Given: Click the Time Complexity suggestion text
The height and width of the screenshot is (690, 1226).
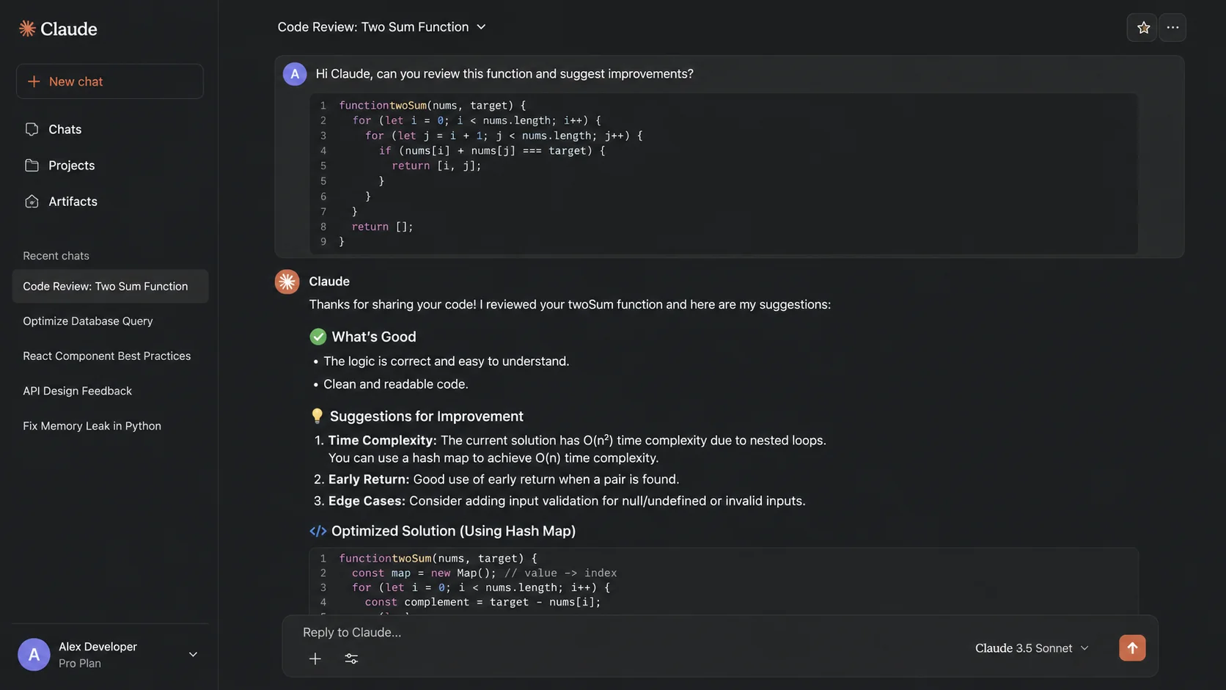Looking at the screenshot, I should pos(577,449).
